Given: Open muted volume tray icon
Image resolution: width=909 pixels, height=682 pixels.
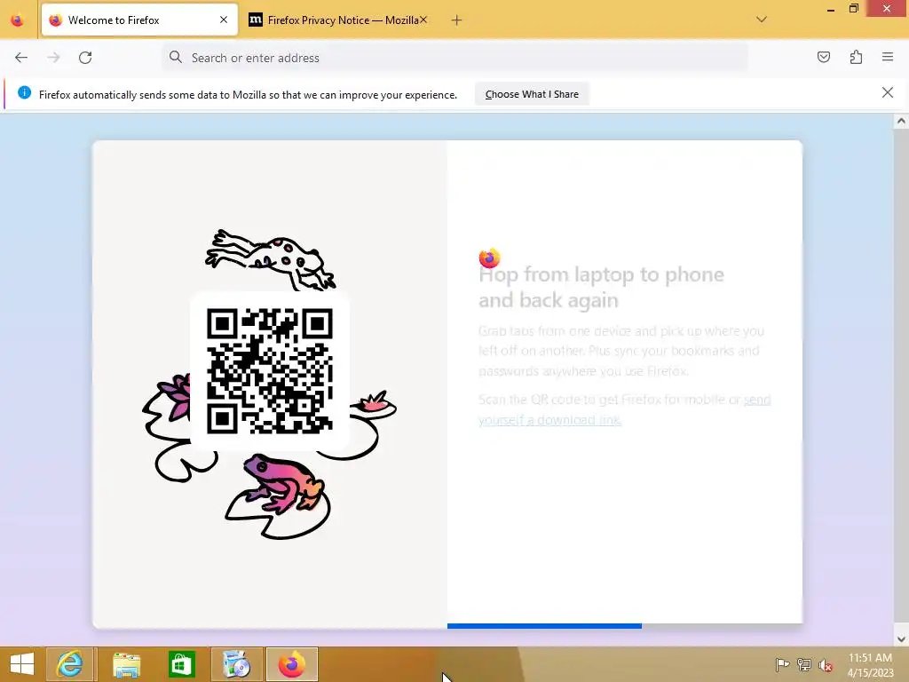Looking at the screenshot, I should 825,665.
